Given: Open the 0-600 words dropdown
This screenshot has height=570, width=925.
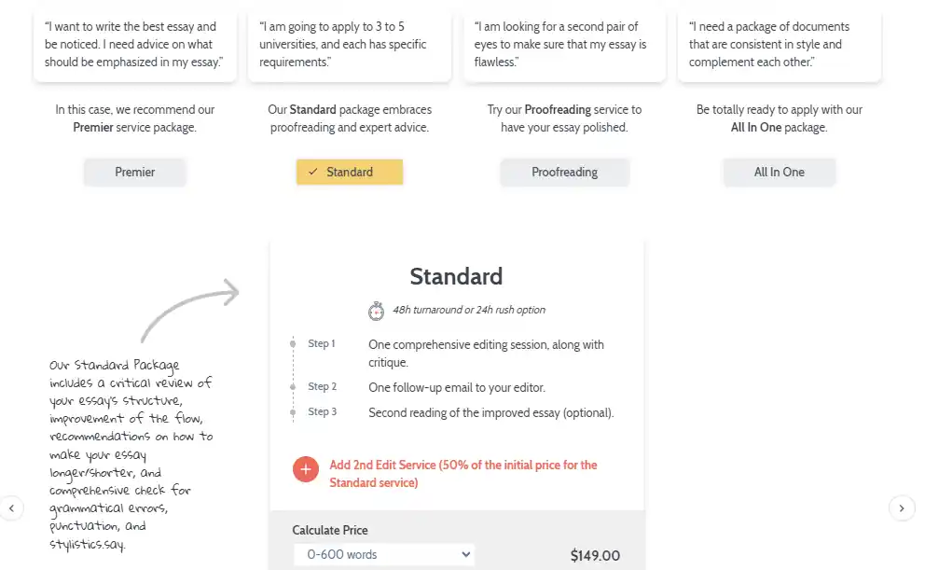Looking at the screenshot, I should pos(383,554).
